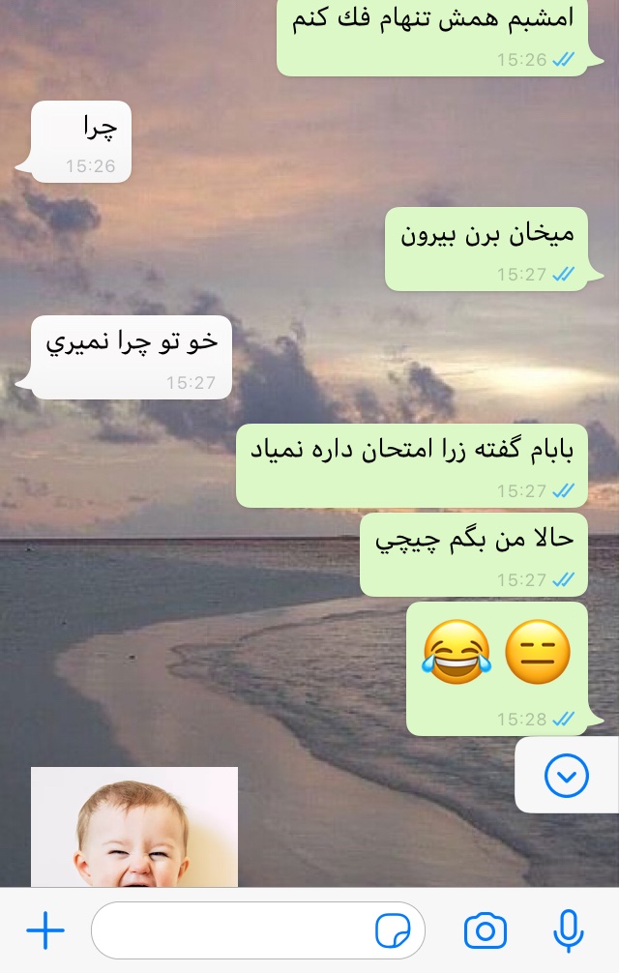Tap the 15:26 timestamp under 'چرا'
This screenshot has height=973, width=619.
pos(91,165)
